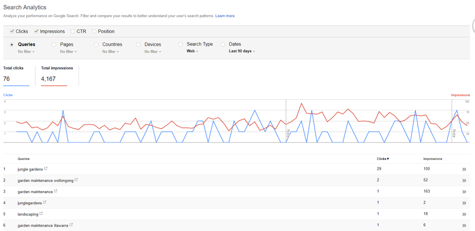This screenshot has height=231, width=475.
Task: Enable the CTR checkbox
Action: click(73, 32)
